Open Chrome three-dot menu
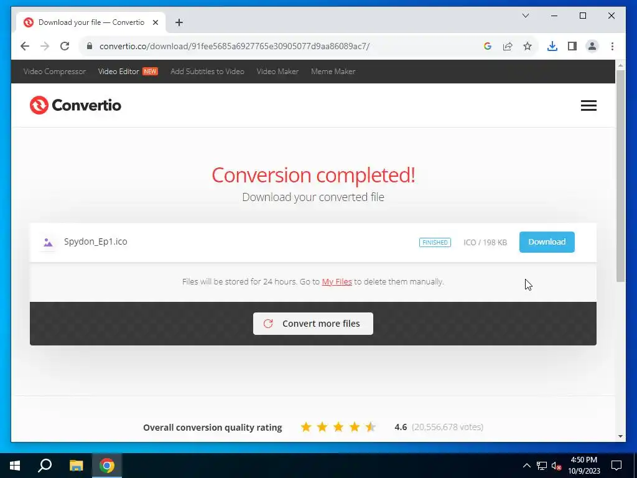 (612, 46)
